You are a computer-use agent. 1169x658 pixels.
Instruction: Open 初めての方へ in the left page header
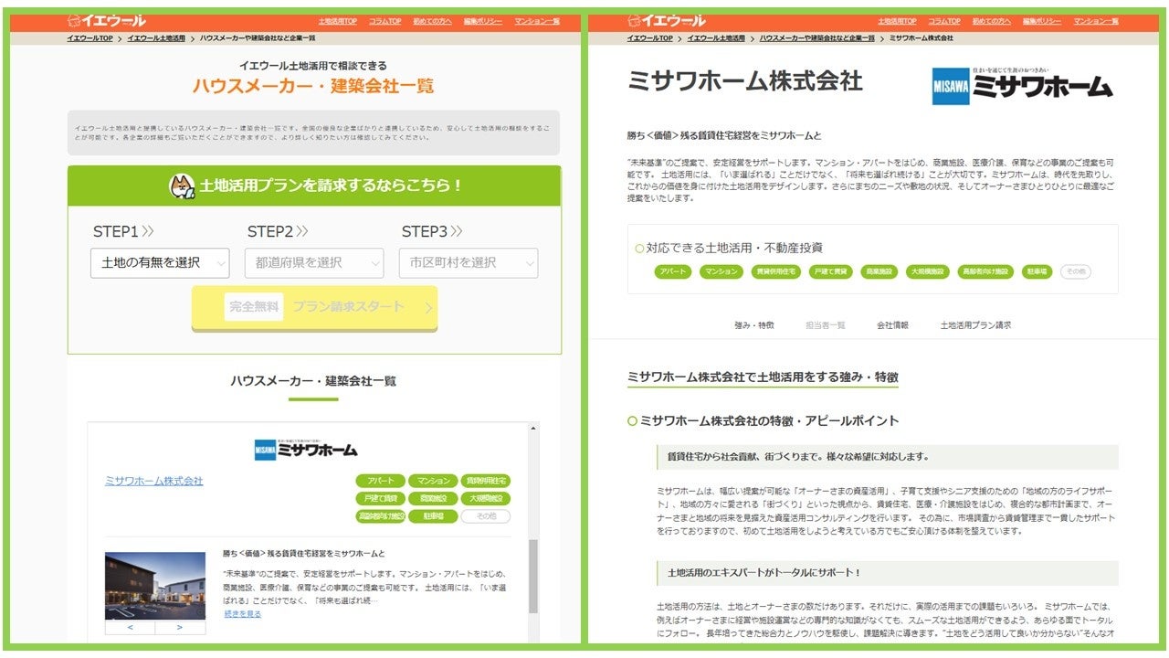pos(431,21)
